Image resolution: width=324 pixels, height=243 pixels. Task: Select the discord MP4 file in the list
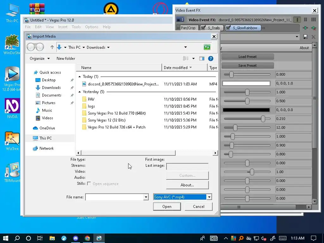click(x=123, y=84)
